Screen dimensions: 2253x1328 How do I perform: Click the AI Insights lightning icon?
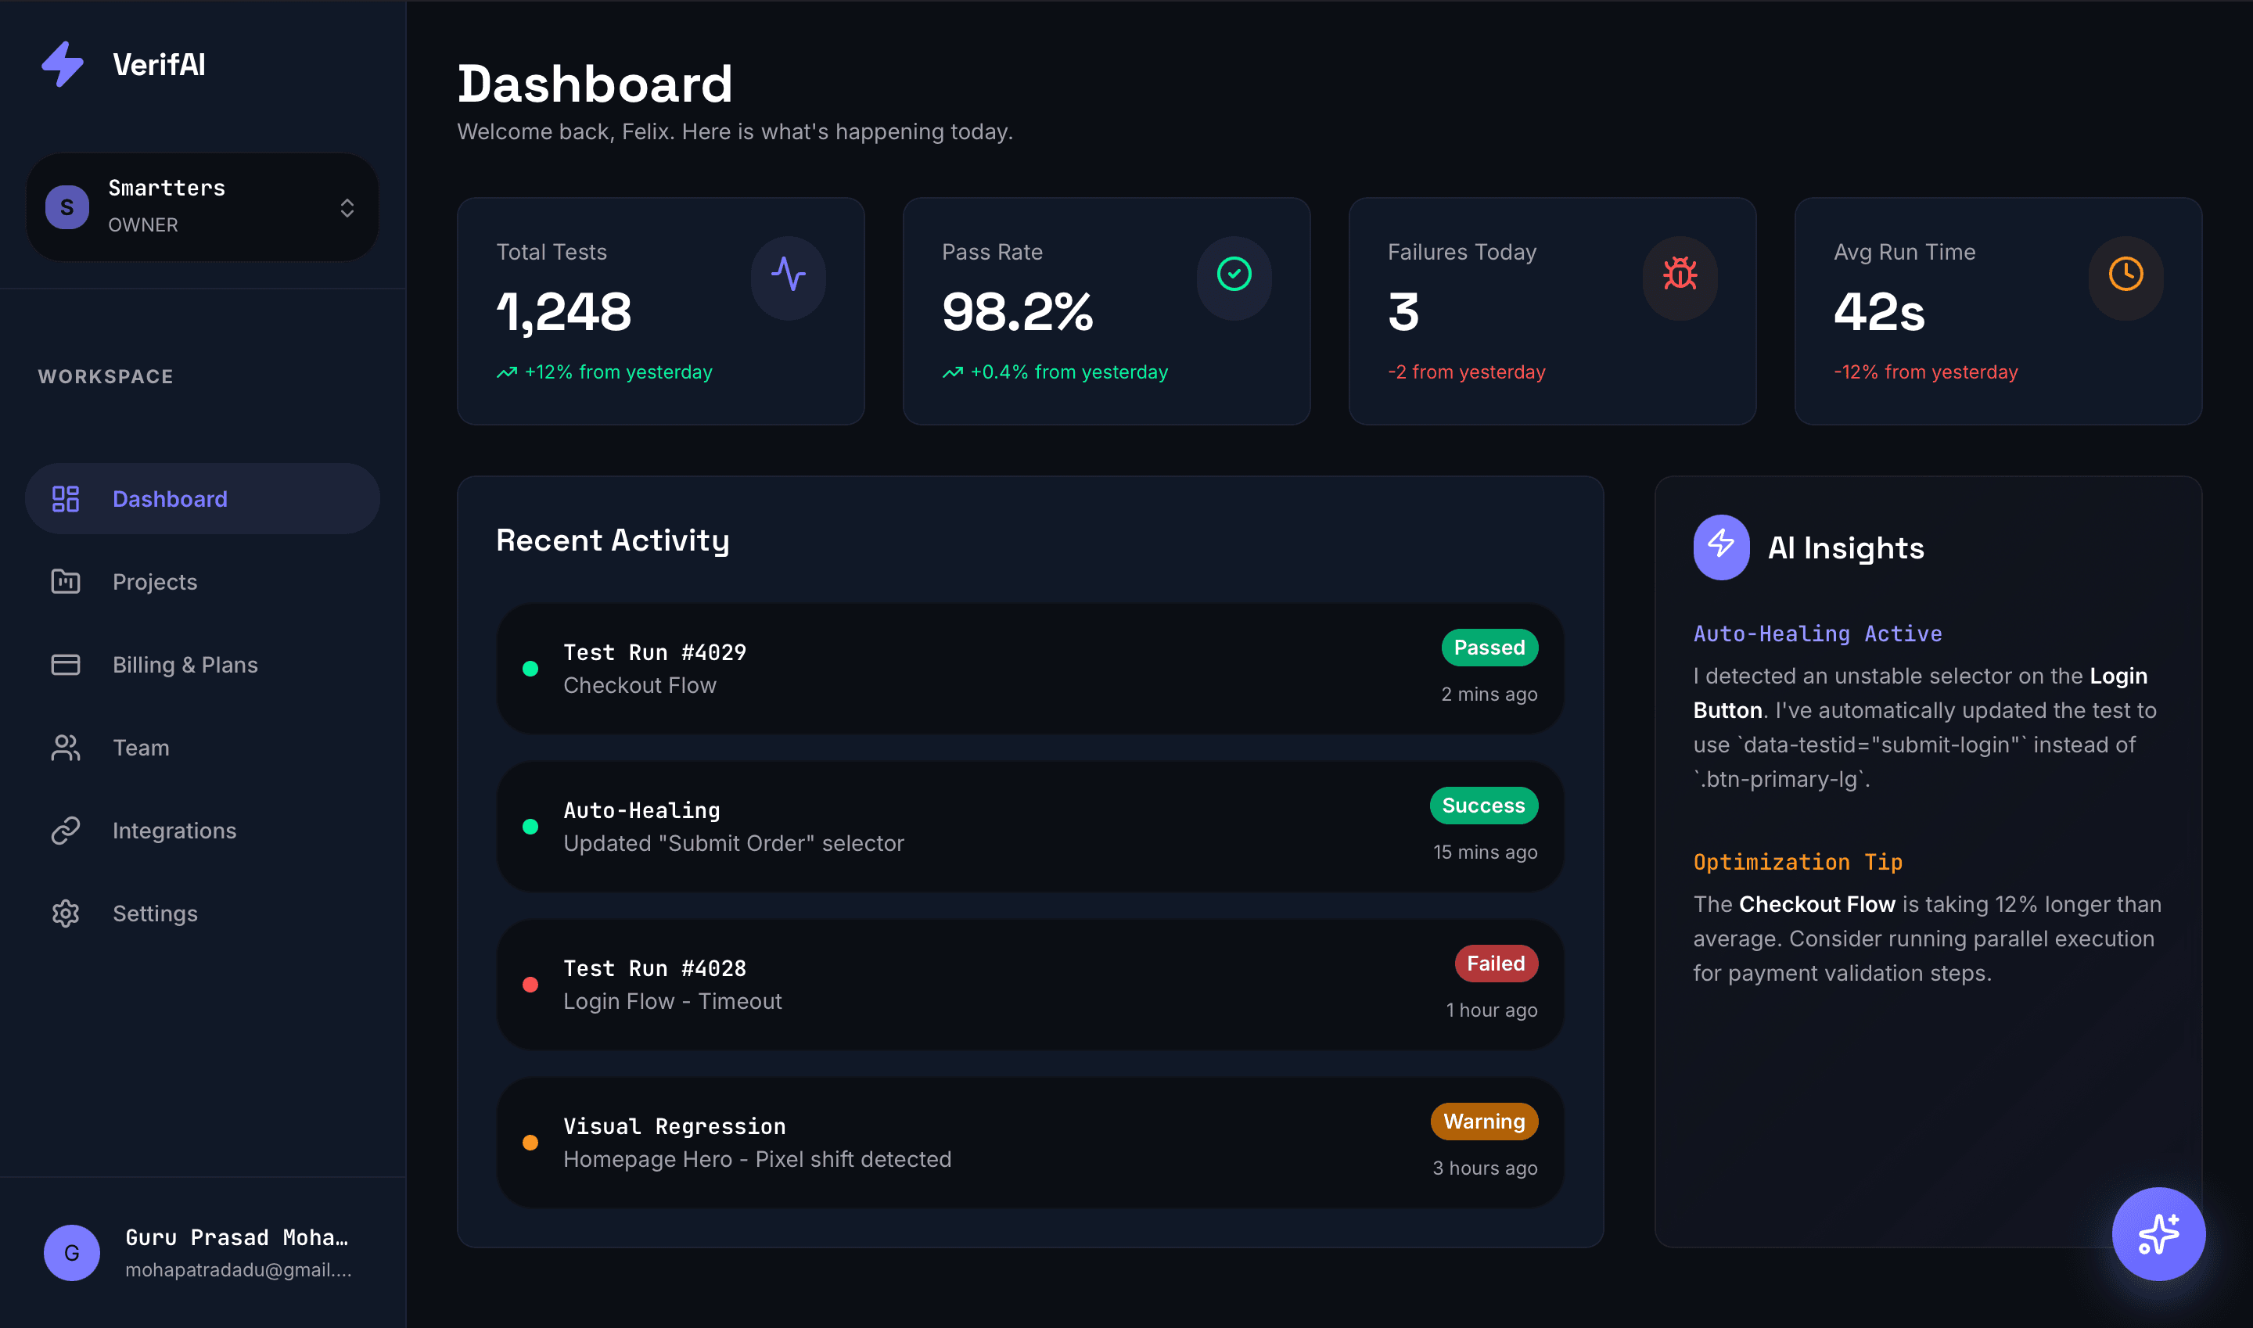click(1720, 547)
